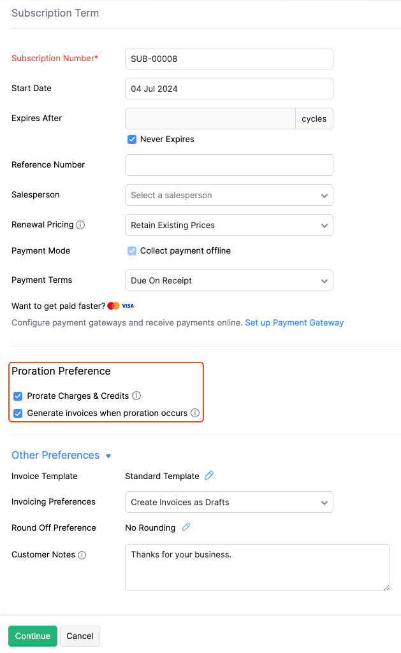Screen dimensions: 401x653
Task: Uncheck the Never Expires checkbox
Action: [x=132, y=139]
